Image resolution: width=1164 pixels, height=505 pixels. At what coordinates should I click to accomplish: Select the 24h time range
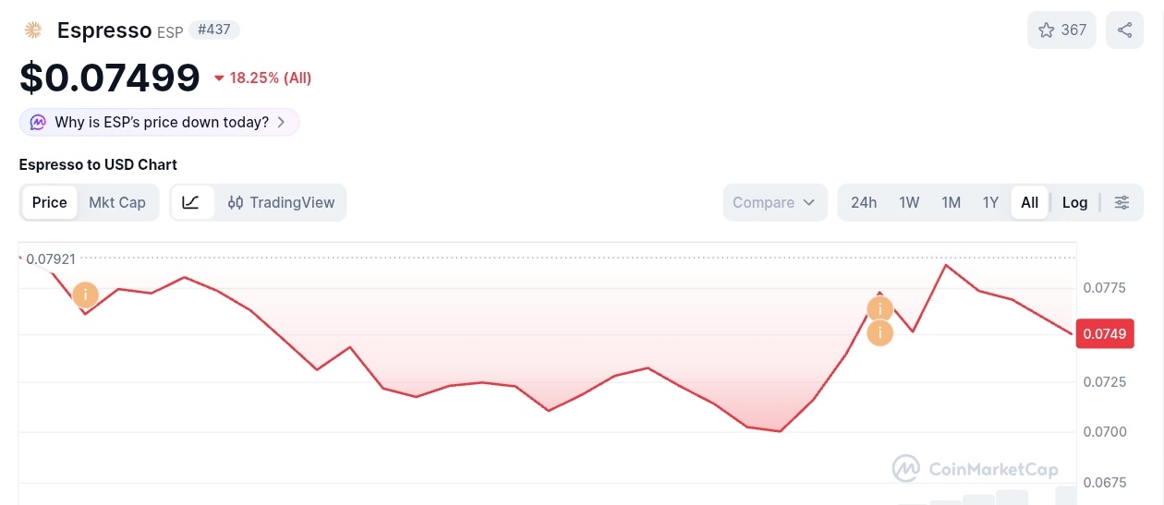tap(864, 203)
